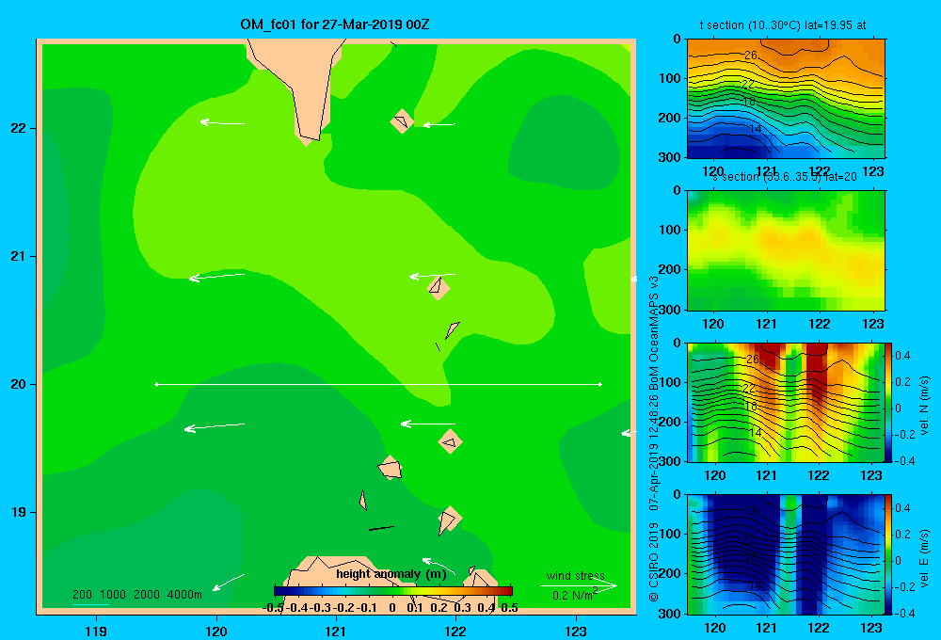The width and height of the screenshot is (941, 640).
Task: Click the 'vel. E (m/s)' axis label
Action: click(924, 557)
